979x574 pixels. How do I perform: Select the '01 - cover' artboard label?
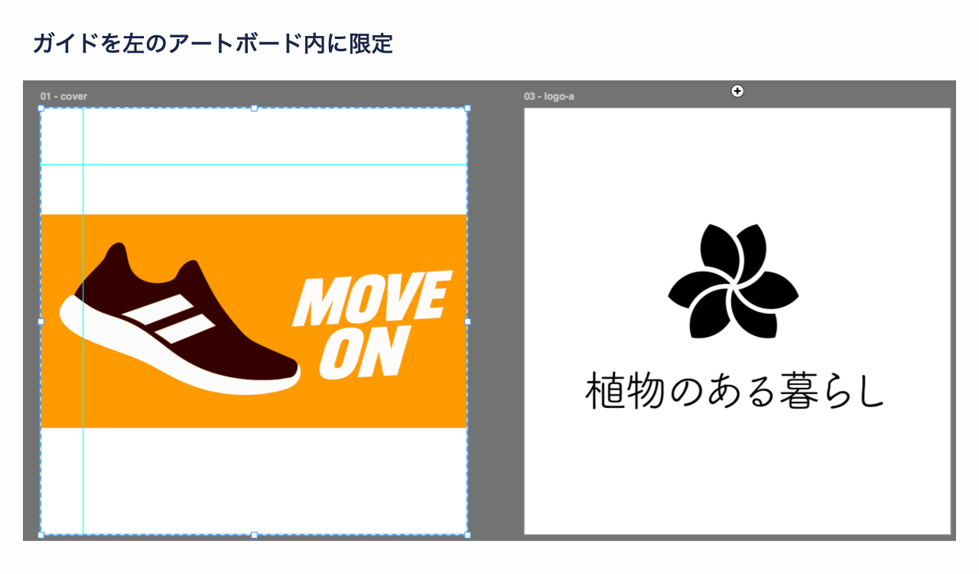coord(64,96)
